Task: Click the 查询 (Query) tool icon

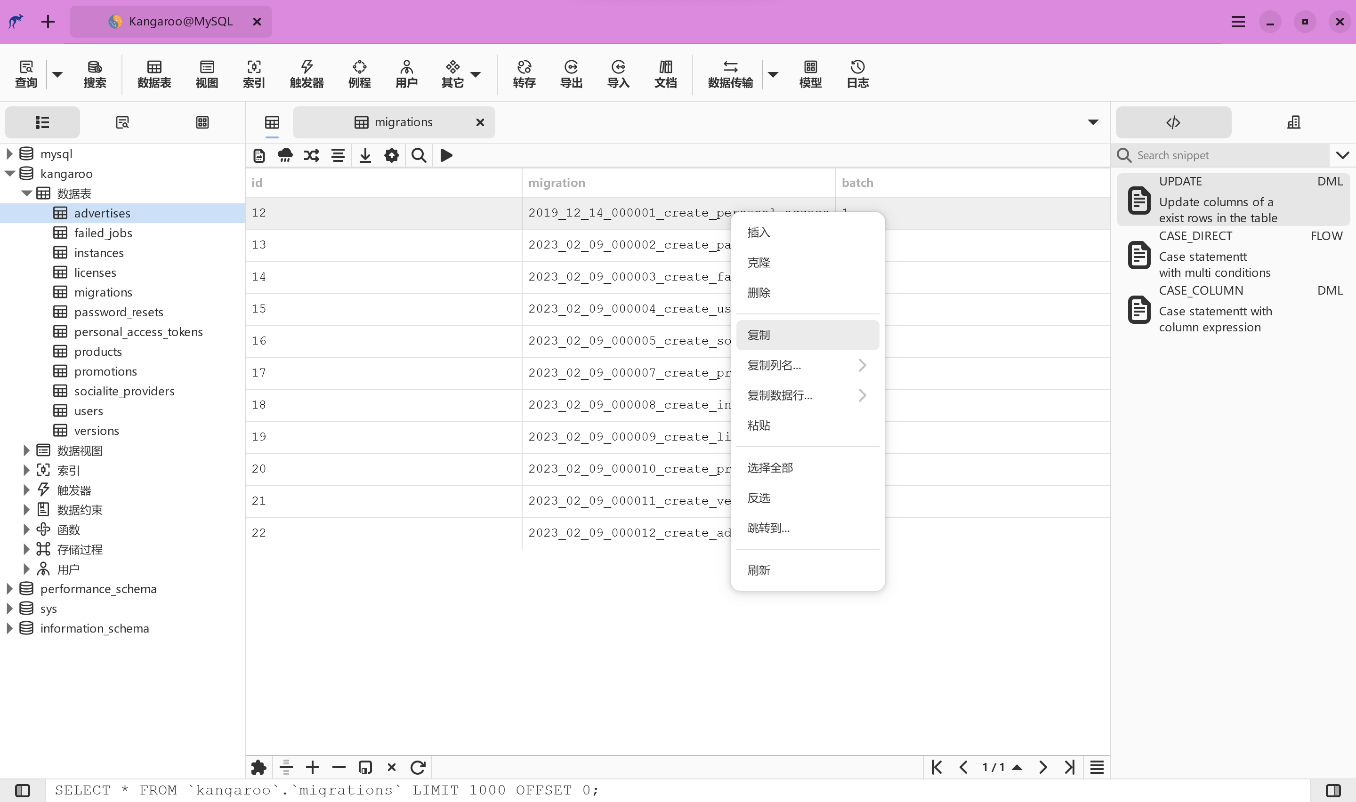Action: [x=27, y=73]
